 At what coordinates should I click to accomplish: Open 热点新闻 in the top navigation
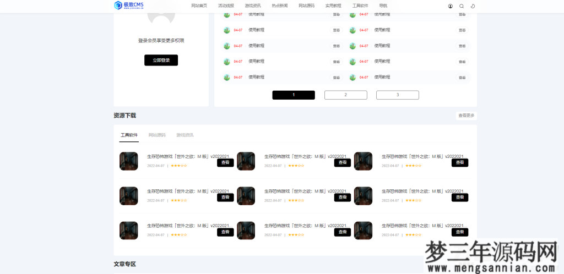point(280,6)
